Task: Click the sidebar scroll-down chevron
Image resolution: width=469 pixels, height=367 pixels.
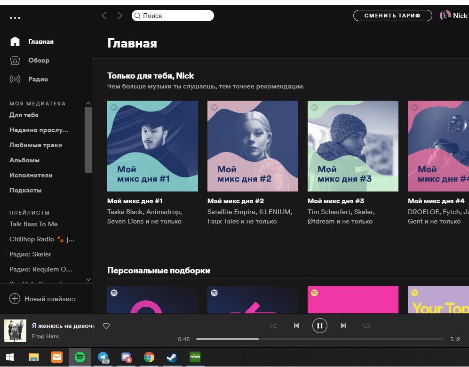Action: 88,279
